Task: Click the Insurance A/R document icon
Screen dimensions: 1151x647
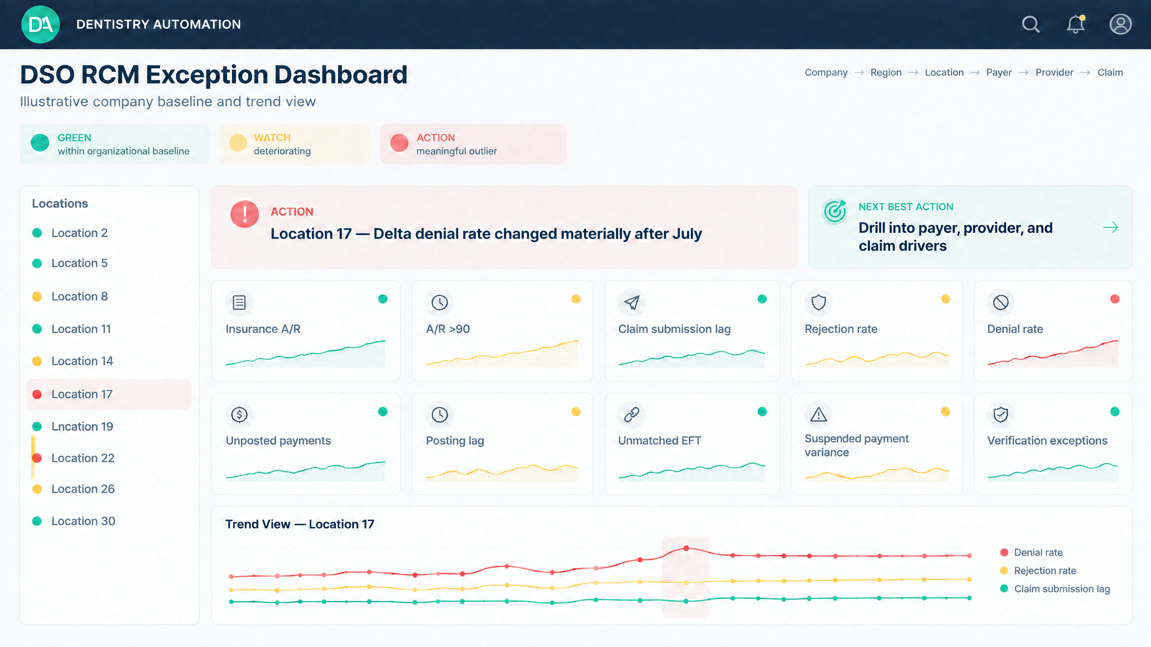Action: (239, 302)
